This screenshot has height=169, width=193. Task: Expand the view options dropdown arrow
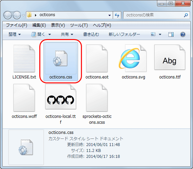coord(160,34)
